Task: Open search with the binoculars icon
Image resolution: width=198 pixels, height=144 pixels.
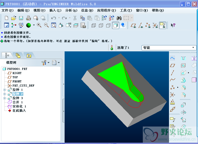Action: tap(119, 18)
